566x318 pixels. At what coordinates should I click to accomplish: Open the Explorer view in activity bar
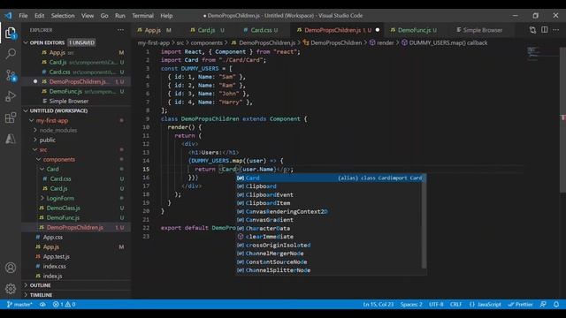pos(11,33)
